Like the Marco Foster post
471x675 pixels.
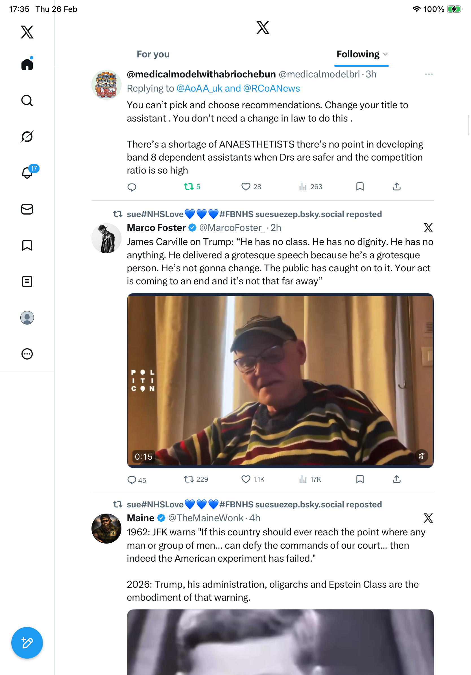pyautogui.click(x=246, y=479)
